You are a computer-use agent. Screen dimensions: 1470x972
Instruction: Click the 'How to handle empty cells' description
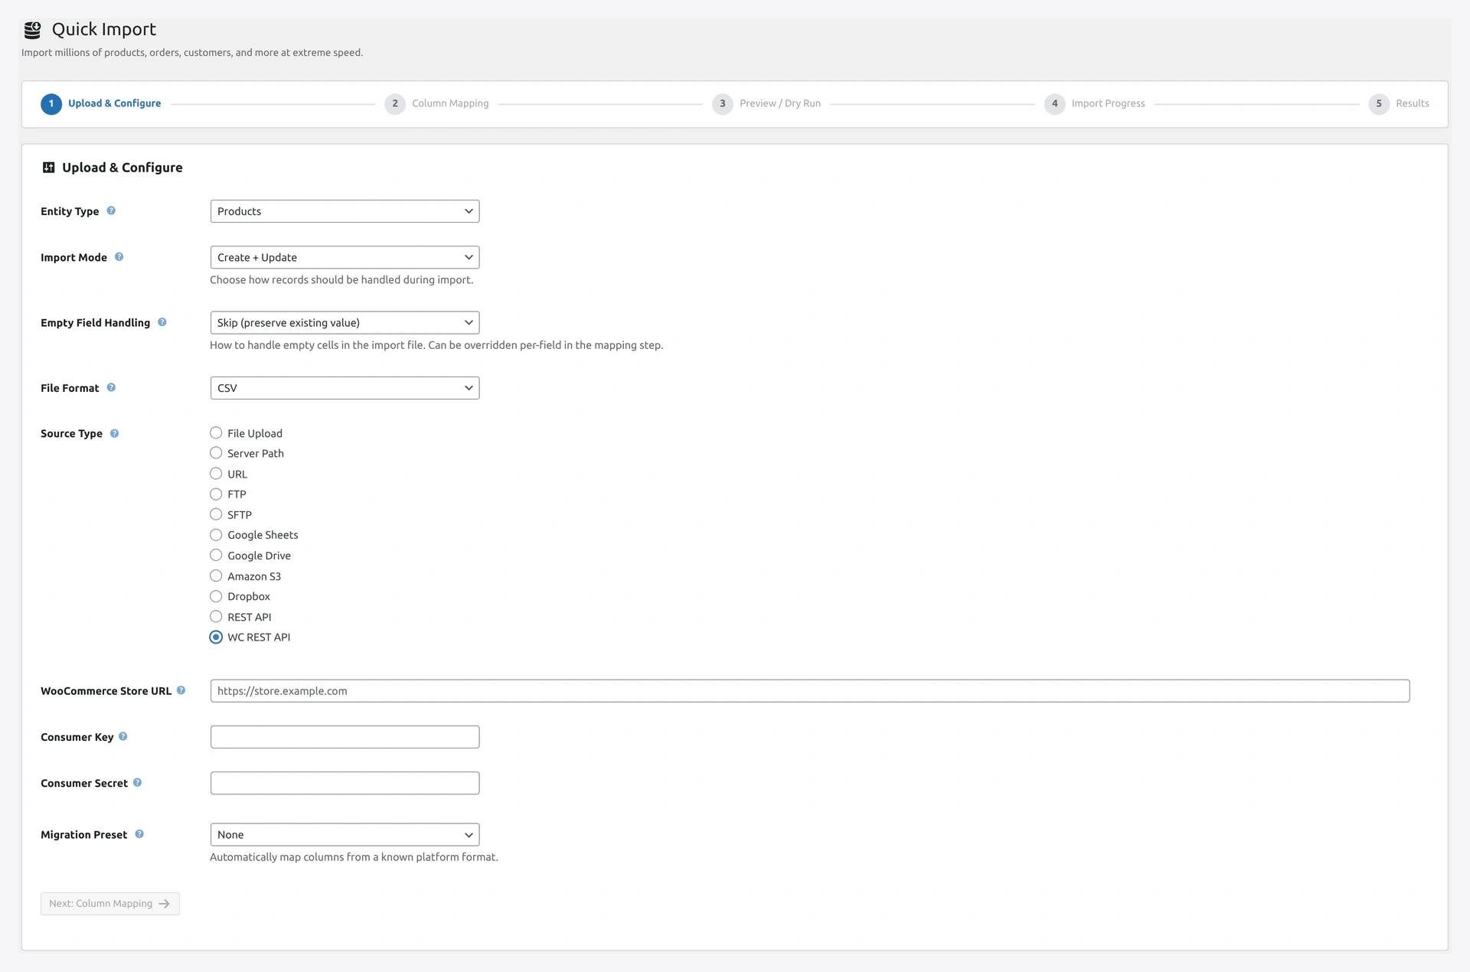point(436,345)
